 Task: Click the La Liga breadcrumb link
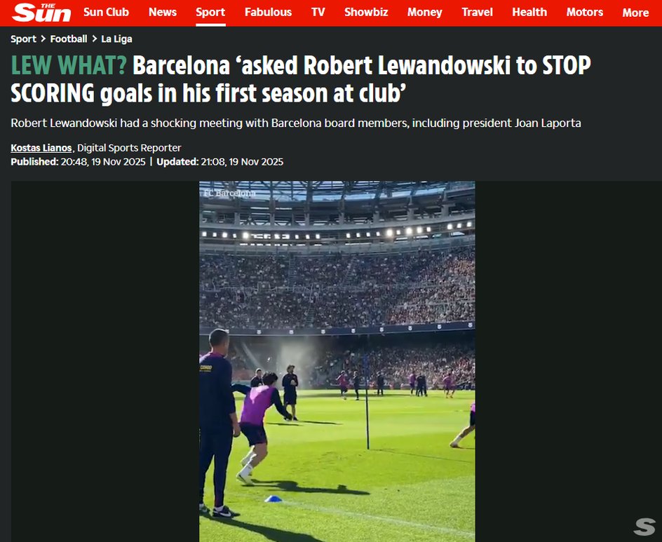click(x=116, y=39)
